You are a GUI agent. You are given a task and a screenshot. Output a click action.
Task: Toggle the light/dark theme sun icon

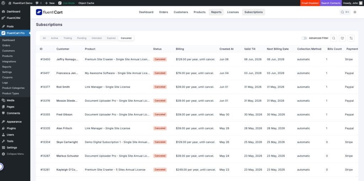coord(355,12)
